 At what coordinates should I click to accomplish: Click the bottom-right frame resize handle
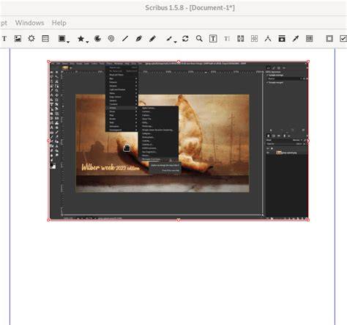pos(308,220)
